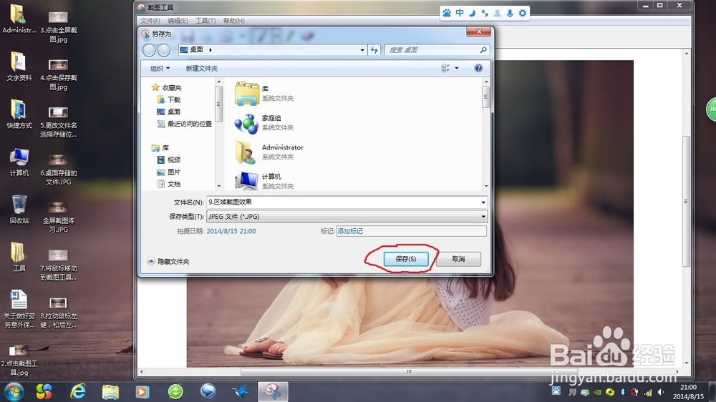
Task: Click the 取消 button
Action: (x=458, y=259)
